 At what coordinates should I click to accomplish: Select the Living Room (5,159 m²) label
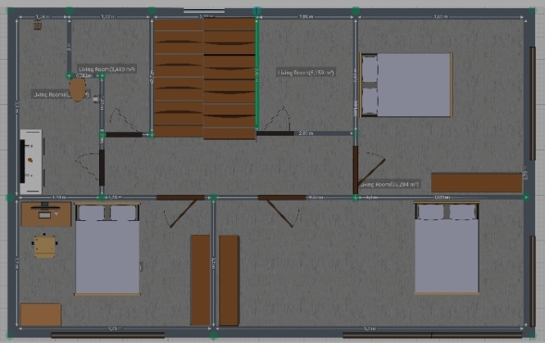306,73
